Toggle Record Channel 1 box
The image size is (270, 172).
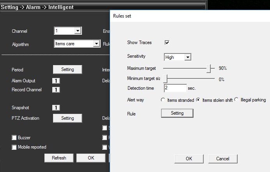55,90
